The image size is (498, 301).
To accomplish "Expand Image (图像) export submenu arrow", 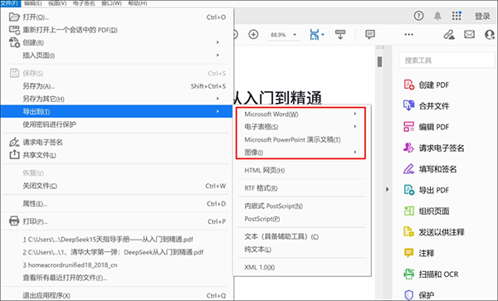I will [x=355, y=153].
